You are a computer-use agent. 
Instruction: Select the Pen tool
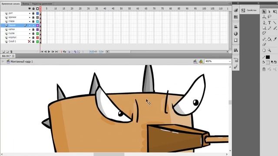click(264, 23)
